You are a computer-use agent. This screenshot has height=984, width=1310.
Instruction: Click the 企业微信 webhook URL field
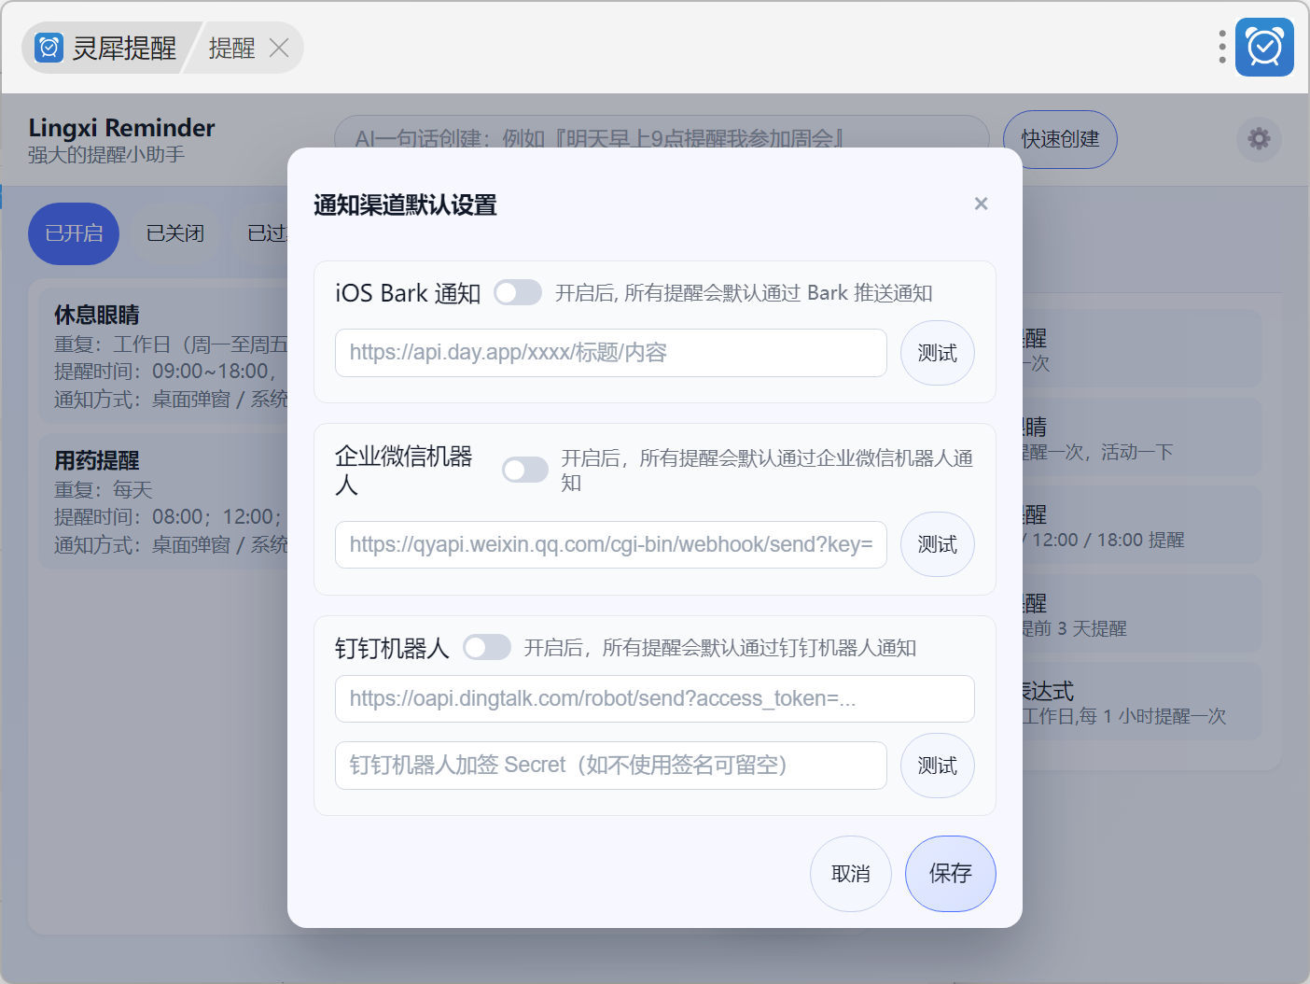coord(611,544)
